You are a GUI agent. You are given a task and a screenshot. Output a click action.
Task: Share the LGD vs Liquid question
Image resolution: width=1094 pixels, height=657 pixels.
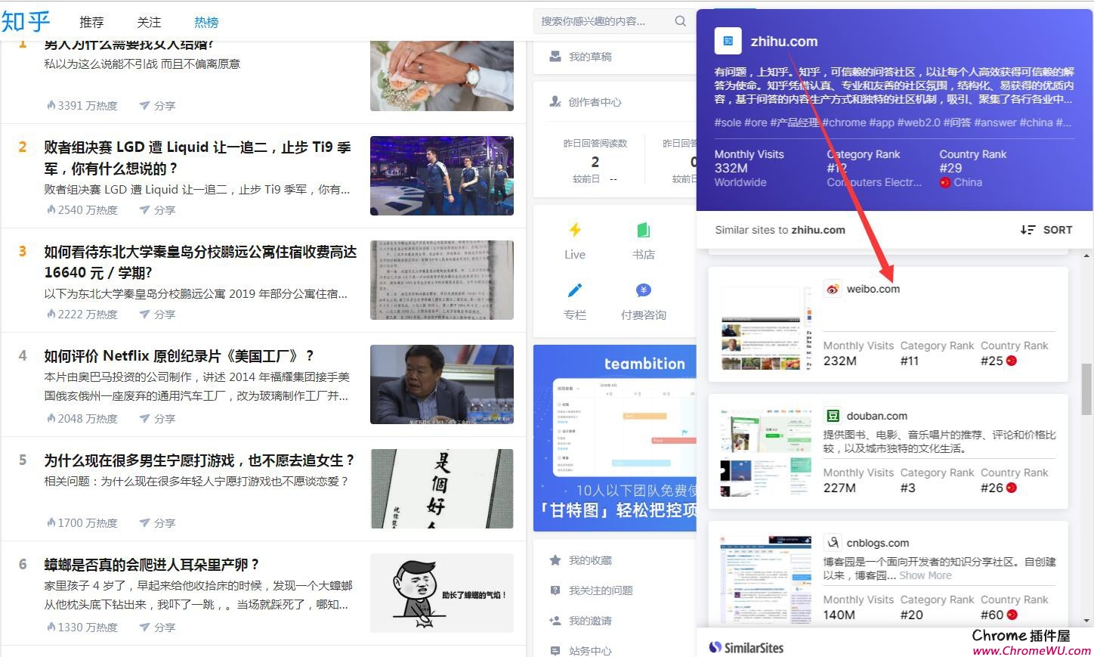[x=157, y=210]
